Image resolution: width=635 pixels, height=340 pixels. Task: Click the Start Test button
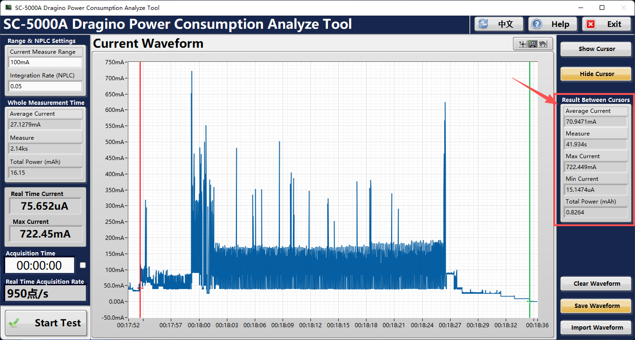[46, 323]
